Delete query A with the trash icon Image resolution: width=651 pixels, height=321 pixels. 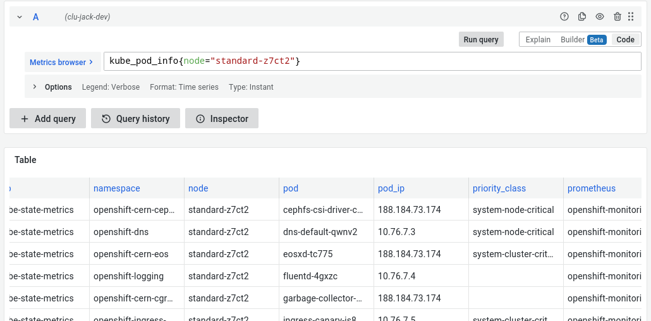click(618, 17)
